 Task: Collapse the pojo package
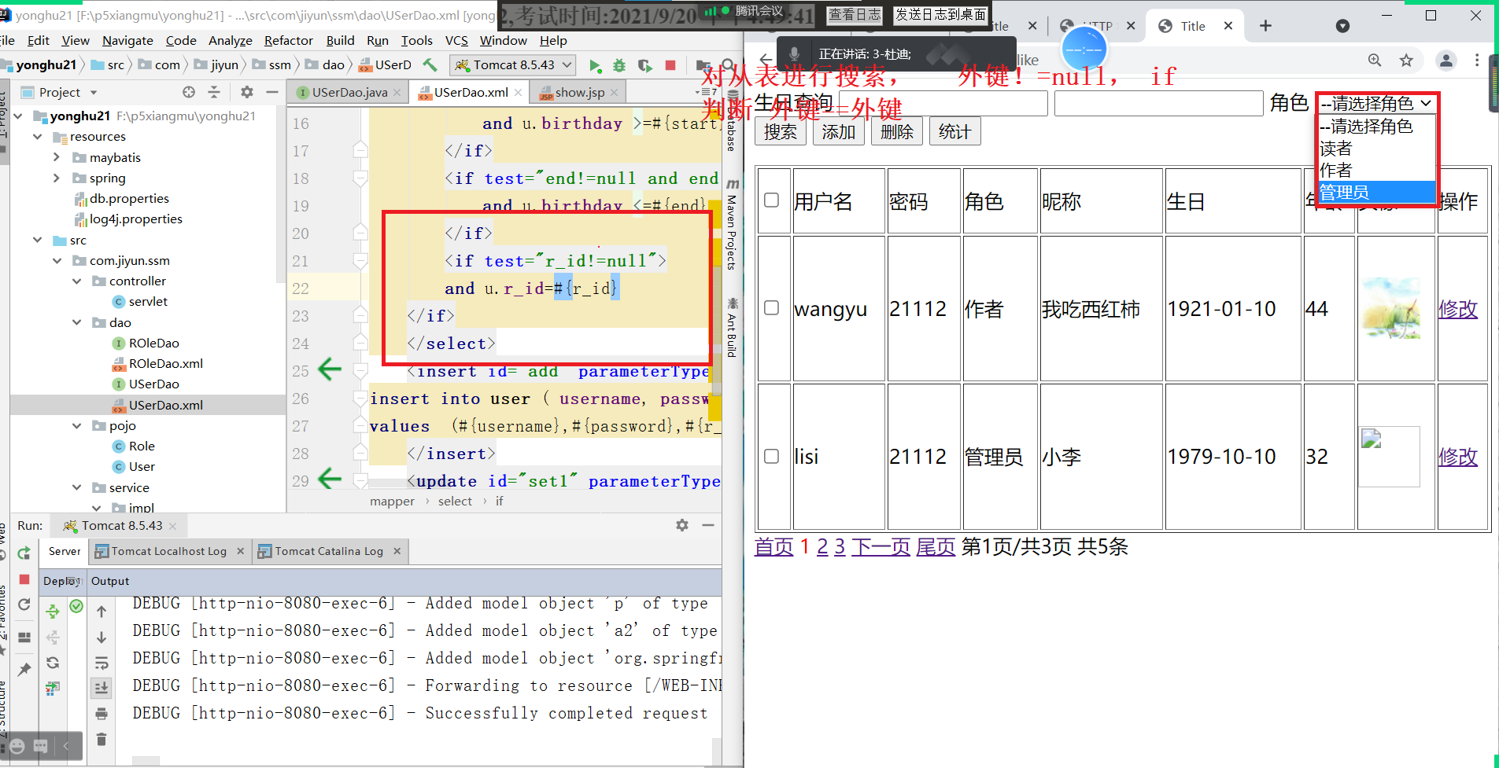pyautogui.click(x=76, y=425)
